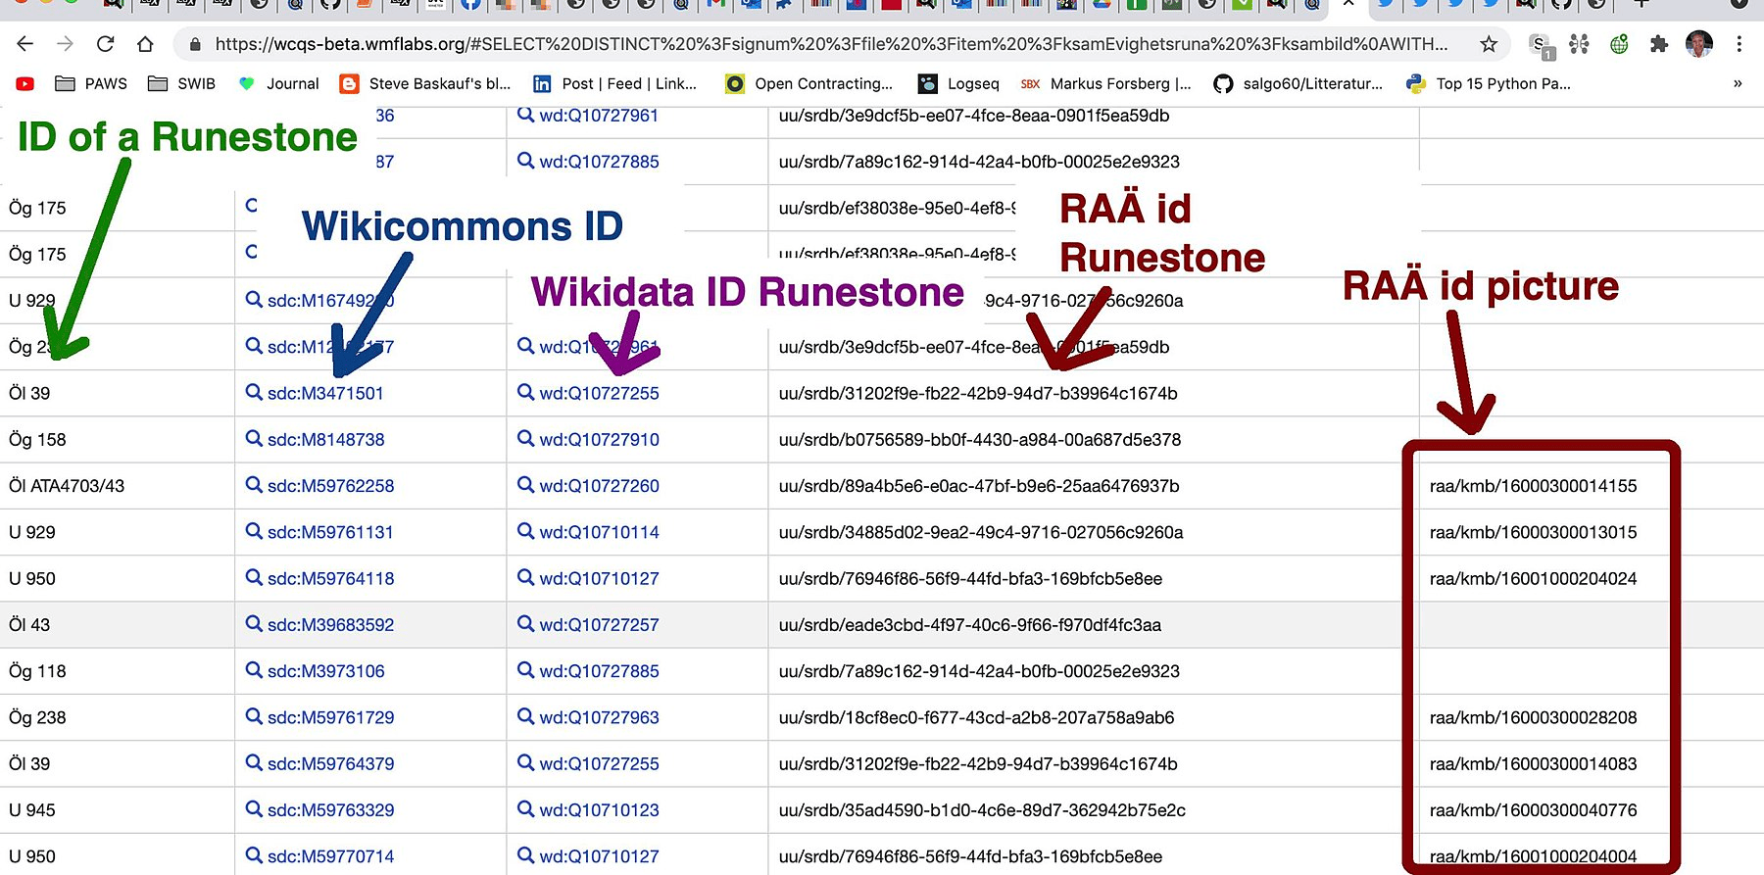Expand the hidden bookmarks overflow chevron
The height and width of the screenshot is (875, 1764).
[1737, 84]
